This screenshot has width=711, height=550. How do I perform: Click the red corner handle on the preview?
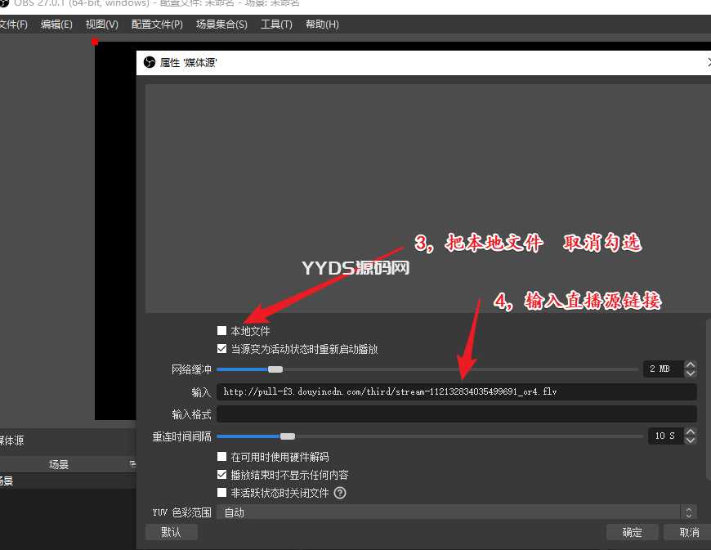coord(95,42)
